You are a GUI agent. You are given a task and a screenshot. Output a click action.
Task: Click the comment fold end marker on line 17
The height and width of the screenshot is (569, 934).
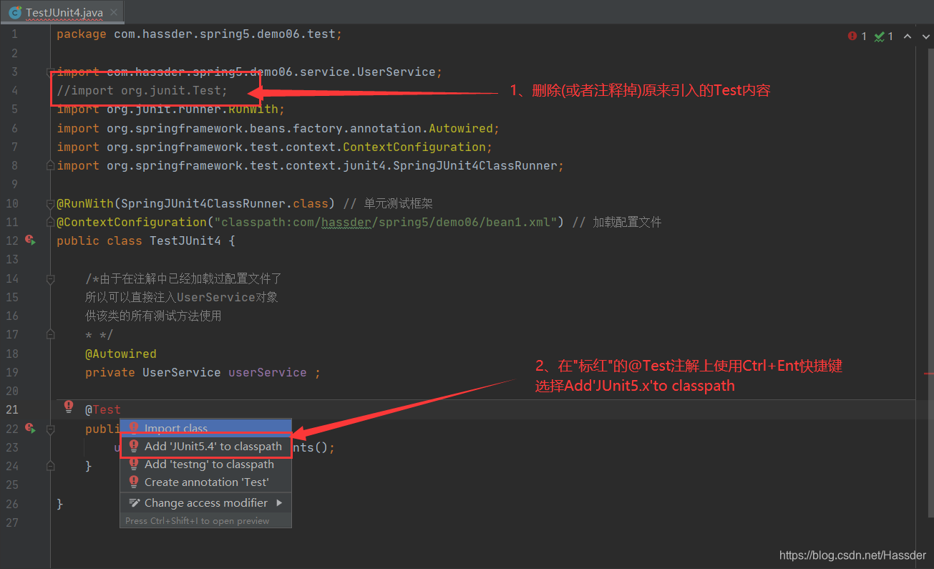(50, 334)
